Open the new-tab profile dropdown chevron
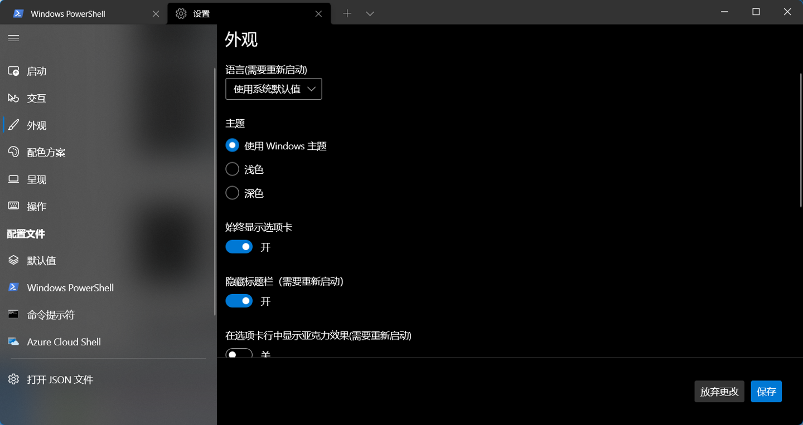 point(370,13)
